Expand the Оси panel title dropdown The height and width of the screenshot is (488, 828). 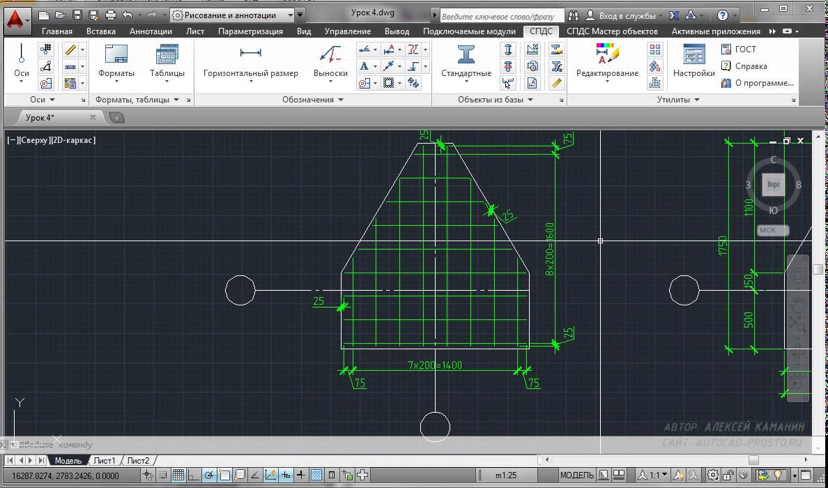click(43, 99)
